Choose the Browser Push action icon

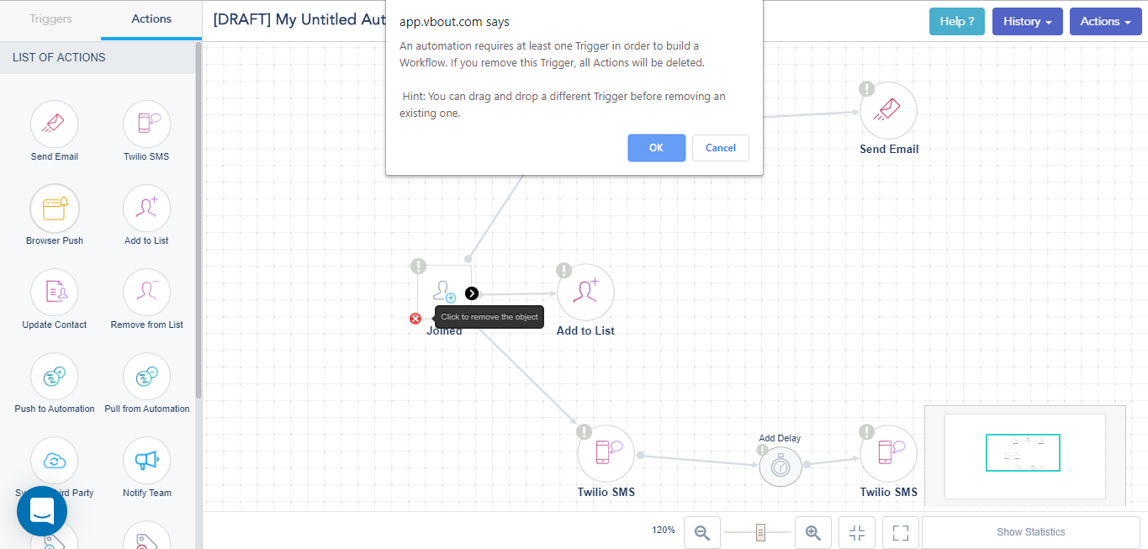(x=55, y=209)
